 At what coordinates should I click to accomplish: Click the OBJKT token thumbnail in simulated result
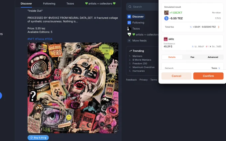[166, 13]
